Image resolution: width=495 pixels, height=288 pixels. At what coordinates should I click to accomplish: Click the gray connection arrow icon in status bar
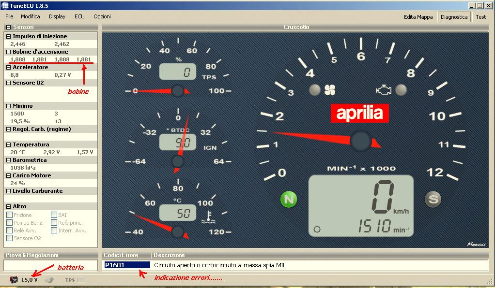pyautogui.click(x=49, y=279)
